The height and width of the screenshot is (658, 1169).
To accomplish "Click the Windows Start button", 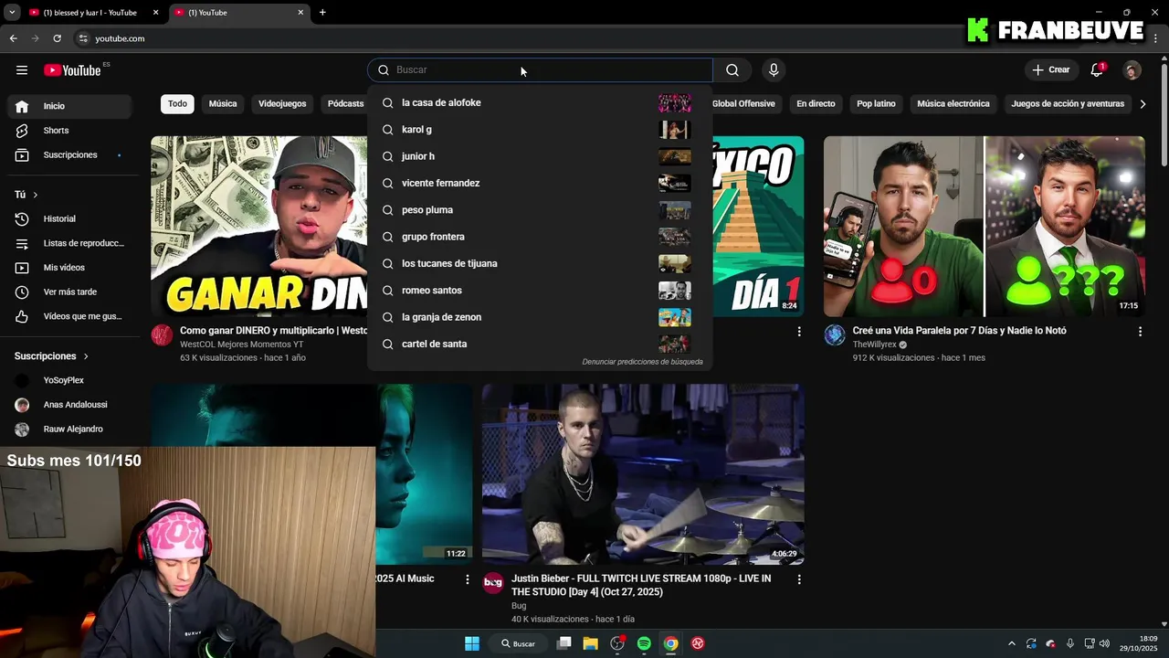I will (x=472, y=643).
